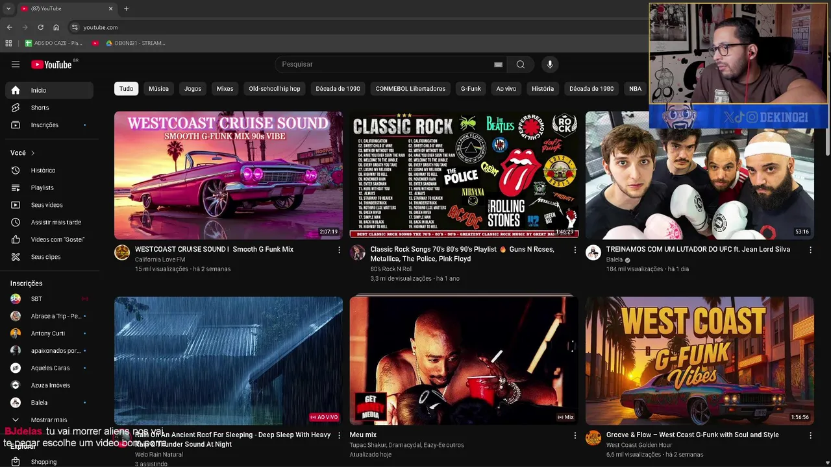Viewport: 831px width, 467px height.
Task: Reload the page in browser
Action: [40, 27]
